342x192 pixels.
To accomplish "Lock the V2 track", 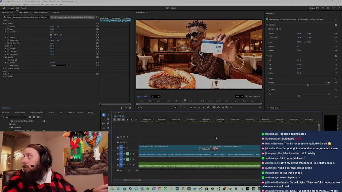I will click(x=118, y=142).
